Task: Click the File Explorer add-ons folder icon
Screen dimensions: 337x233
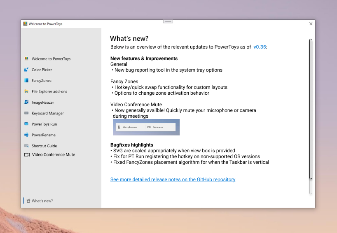Action: coord(26,91)
